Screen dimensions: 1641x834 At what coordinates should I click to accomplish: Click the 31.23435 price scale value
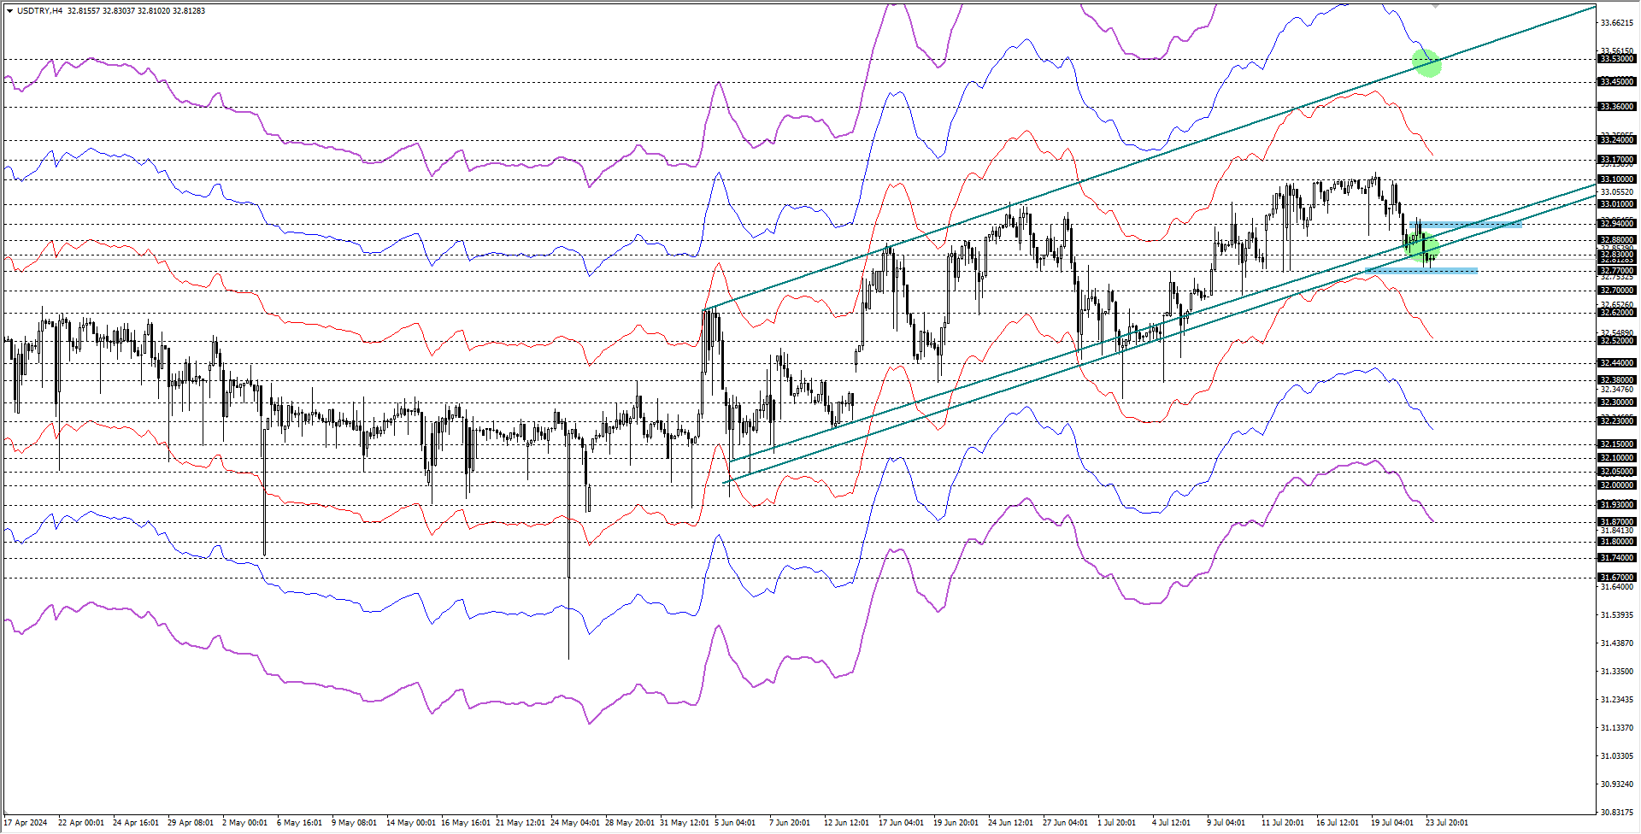pyautogui.click(x=1617, y=700)
